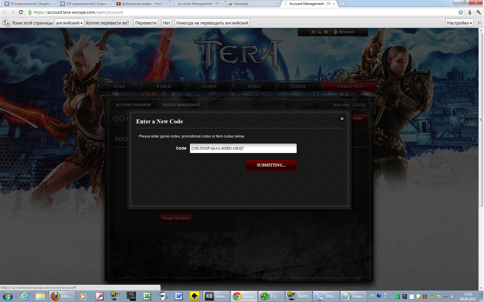Open ICQ window in taskbar
Image resolution: width=484 pixels, height=302 pixels.
click(x=271, y=296)
